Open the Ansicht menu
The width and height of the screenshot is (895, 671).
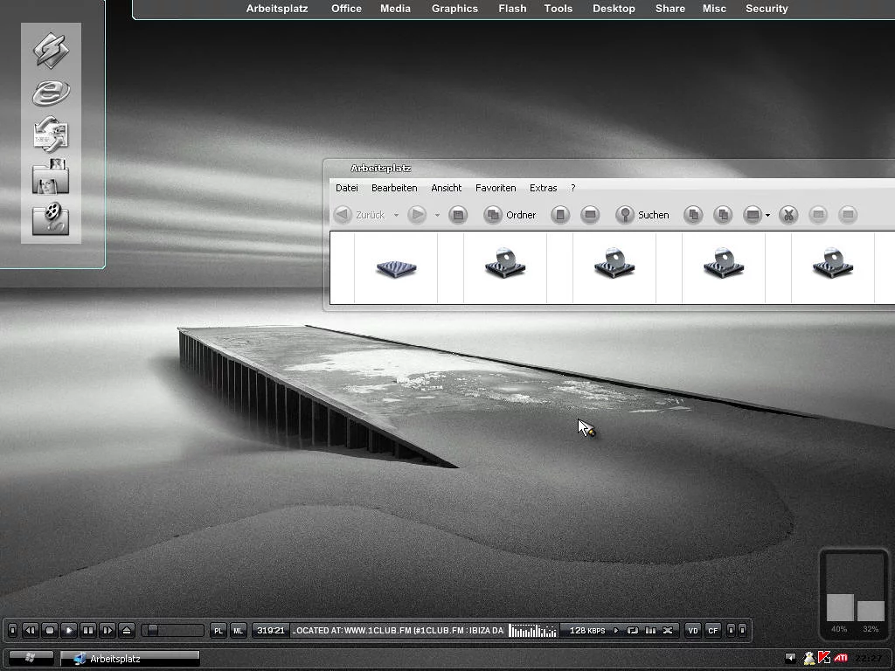(446, 188)
